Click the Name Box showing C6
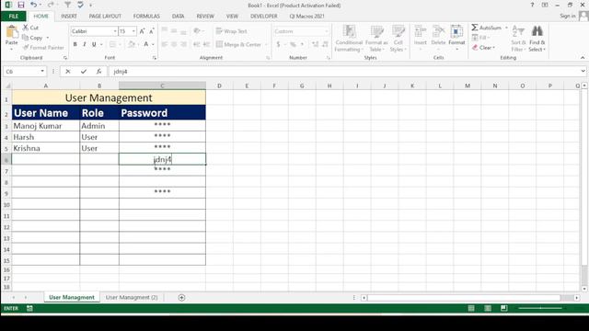The width and height of the screenshot is (589, 331). tap(25, 72)
